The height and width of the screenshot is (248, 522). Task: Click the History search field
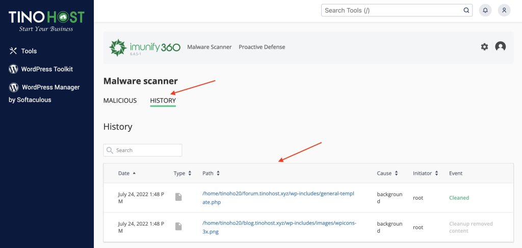[x=143, y=150]
